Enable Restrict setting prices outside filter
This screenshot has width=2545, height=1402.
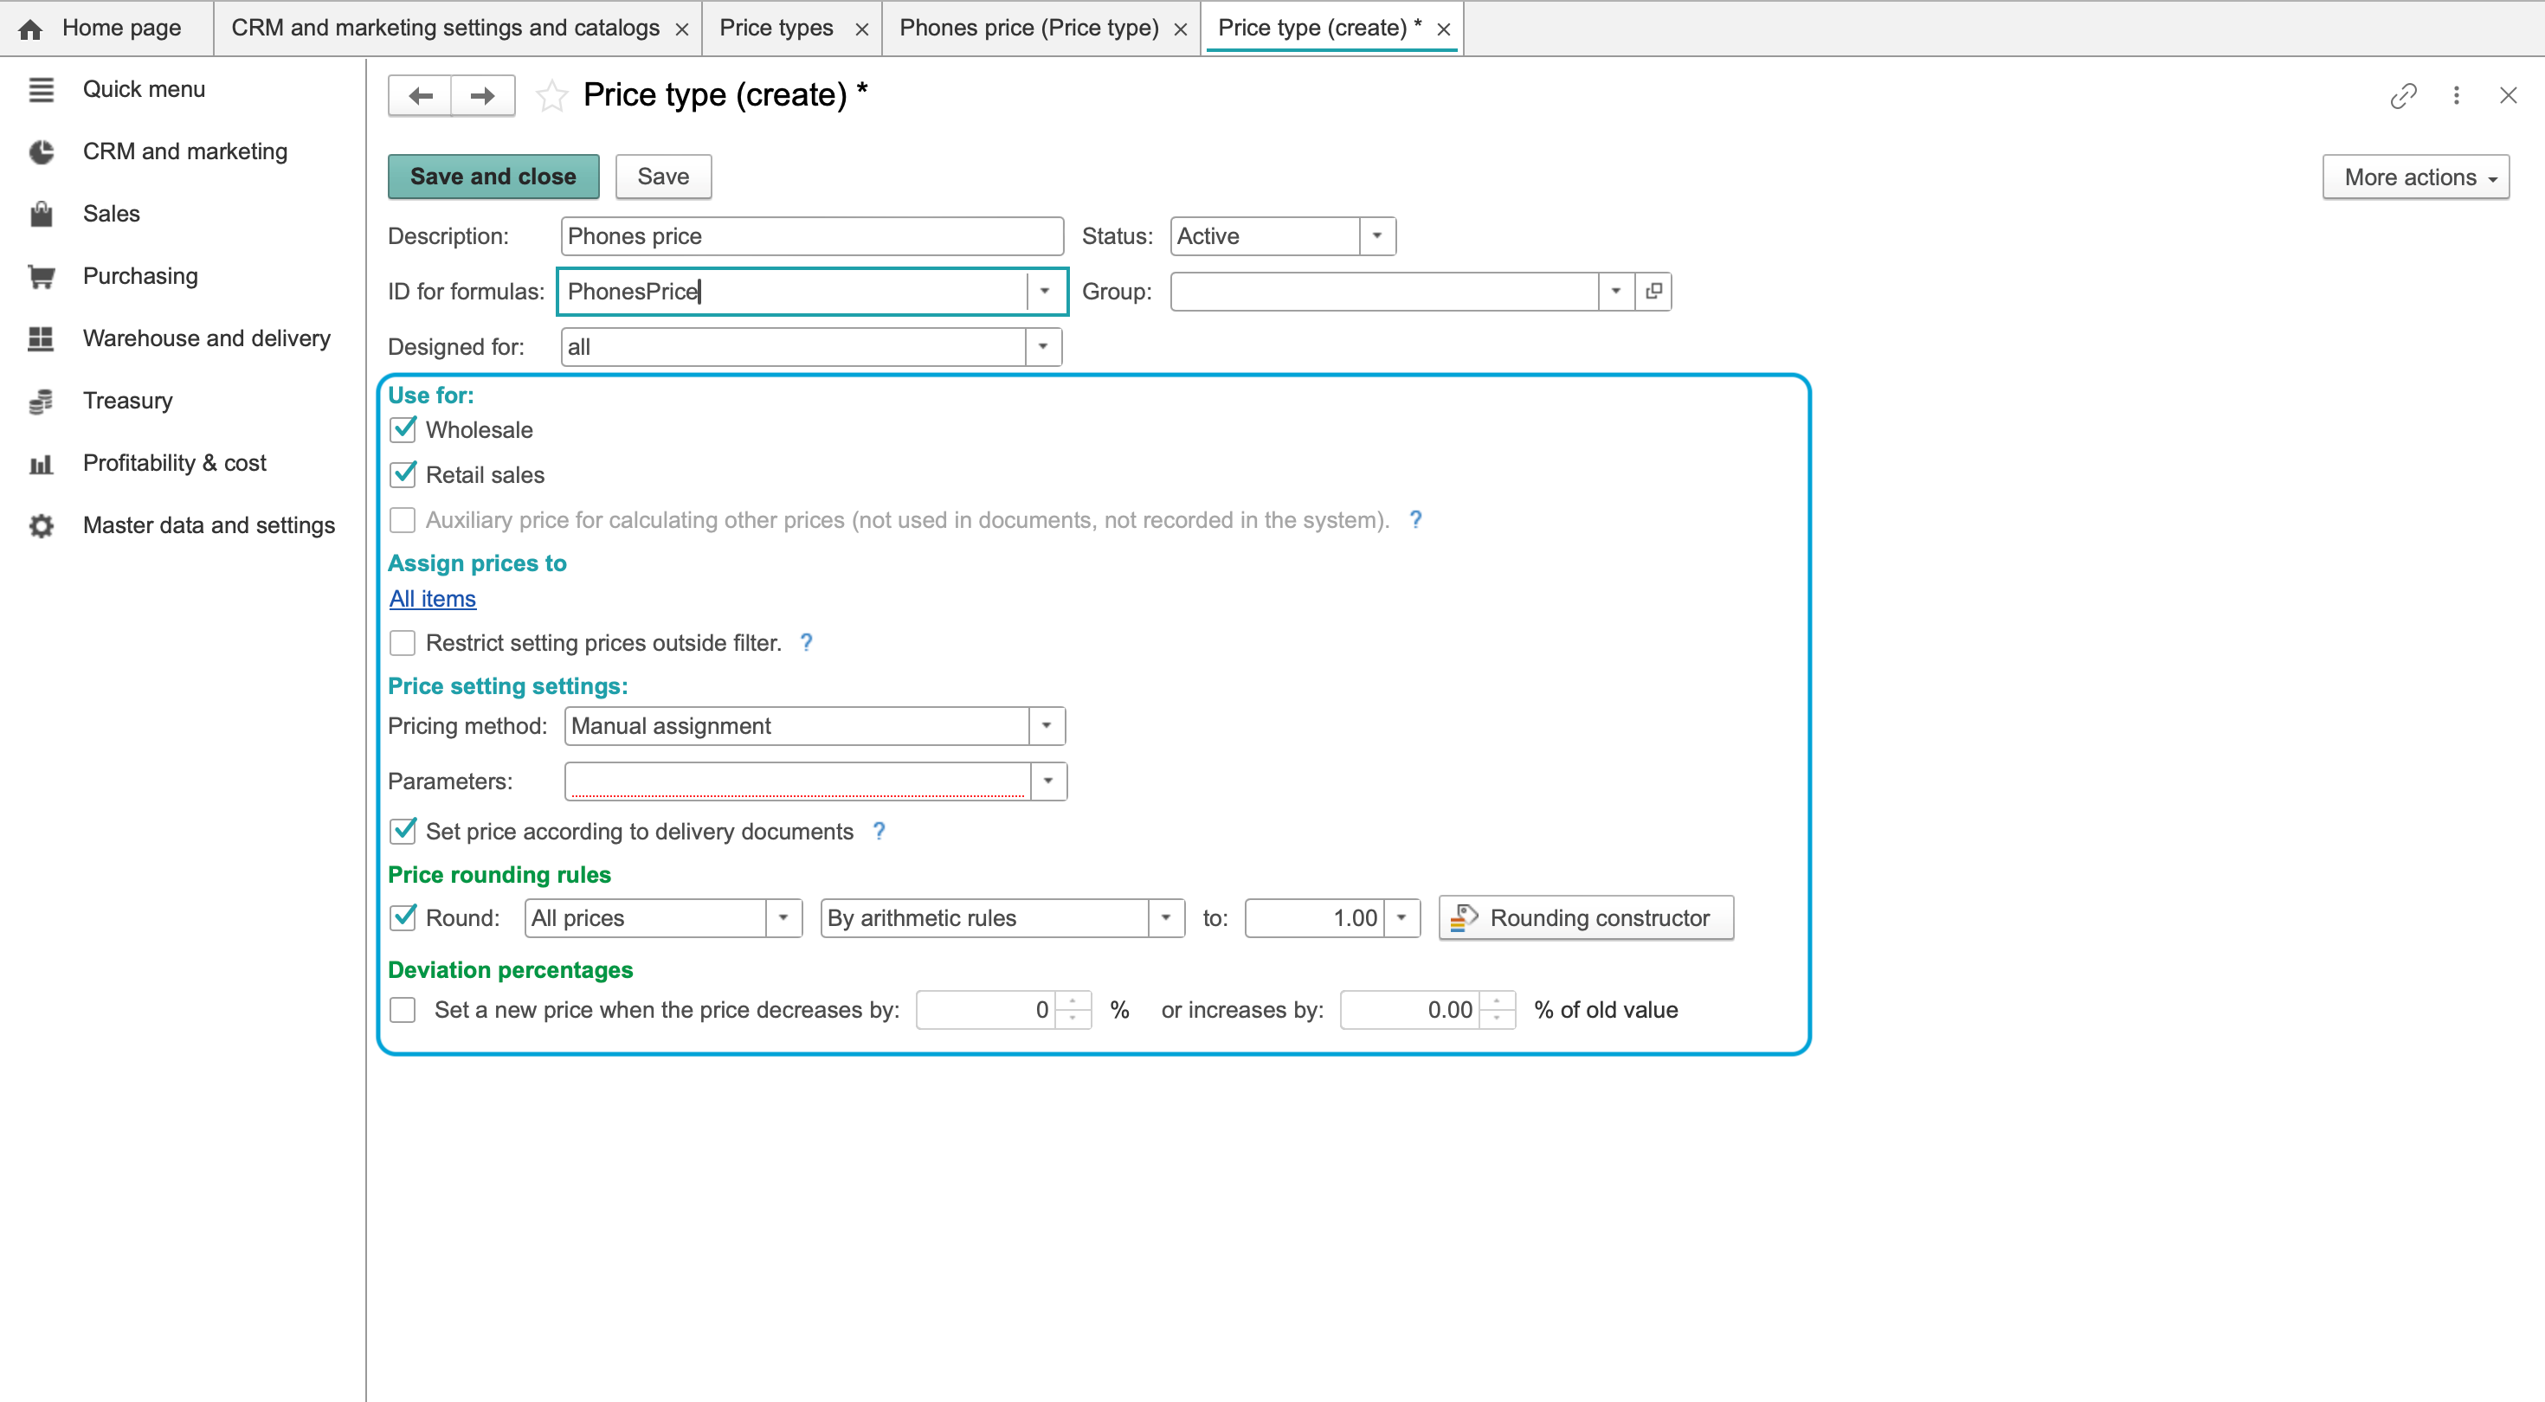403,643
